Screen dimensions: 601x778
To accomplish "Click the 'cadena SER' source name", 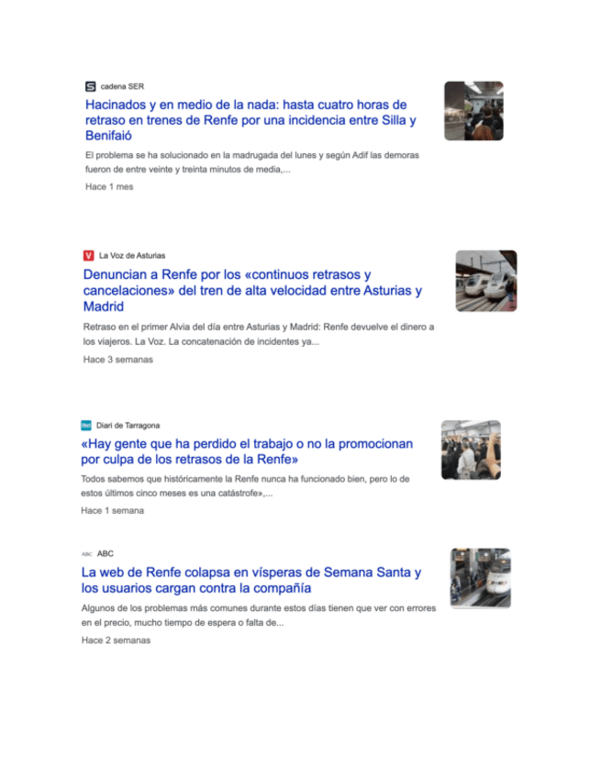I will (x=122, y=86).
